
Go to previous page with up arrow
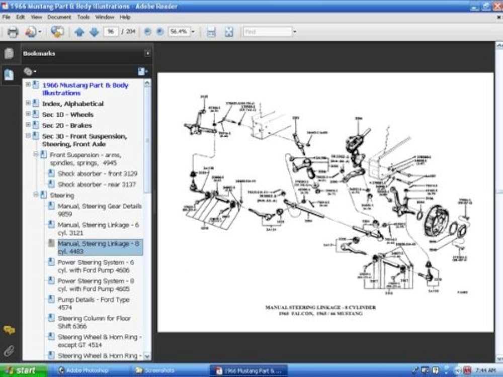pos(79,32)
